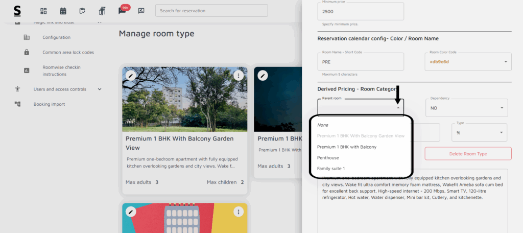Expand Users and access controls section
Screen dimensions: 523x233
100,89
